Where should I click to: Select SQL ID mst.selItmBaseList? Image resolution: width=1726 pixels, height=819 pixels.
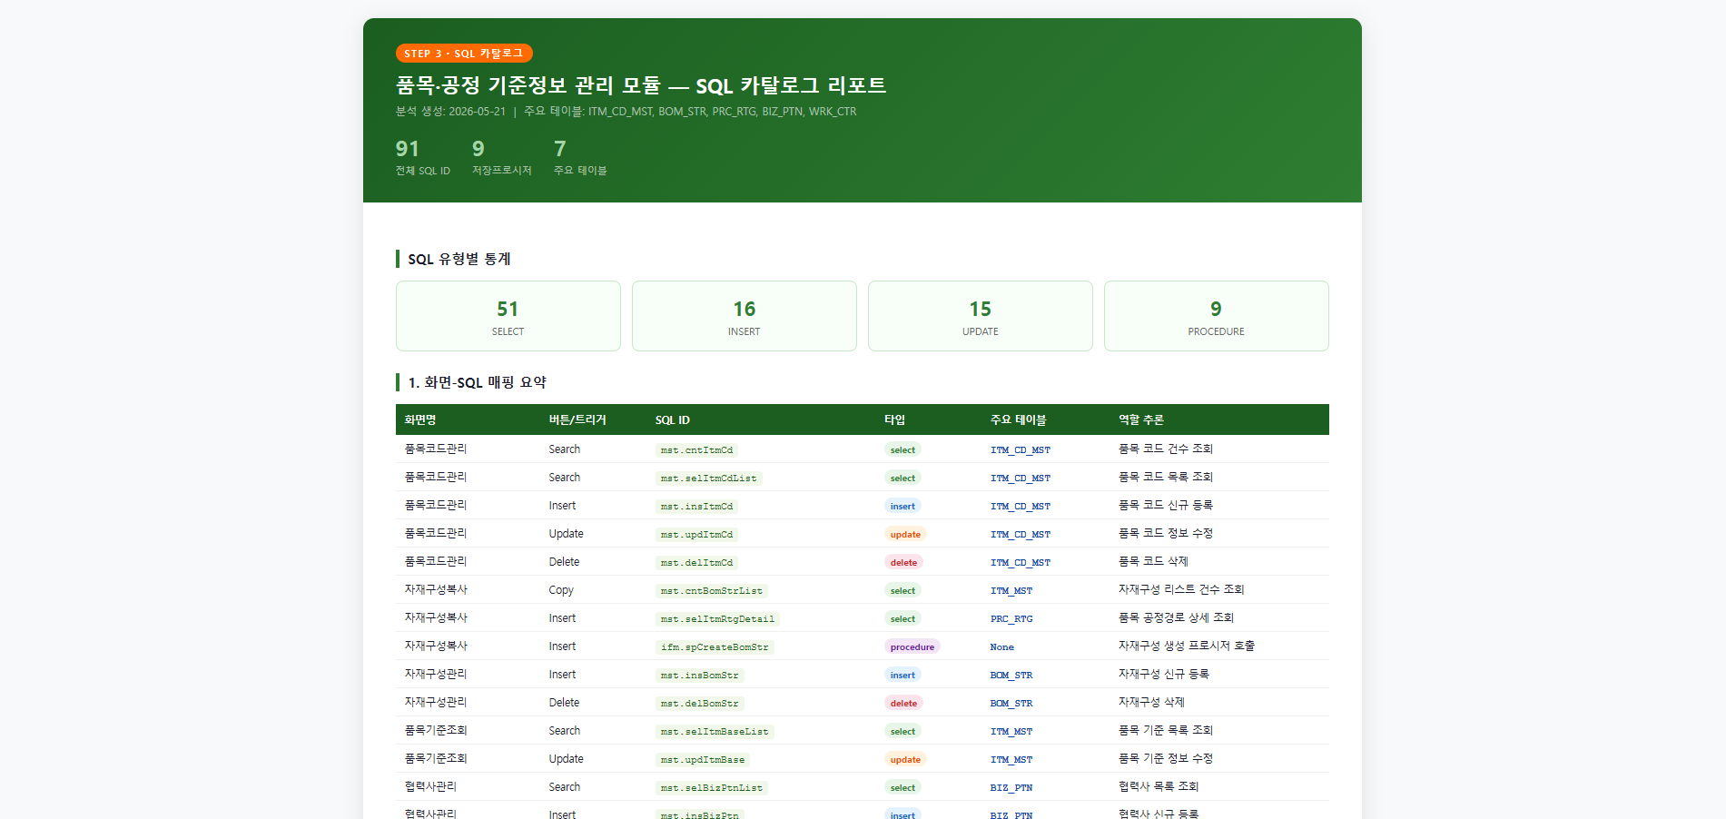(715, 732)
